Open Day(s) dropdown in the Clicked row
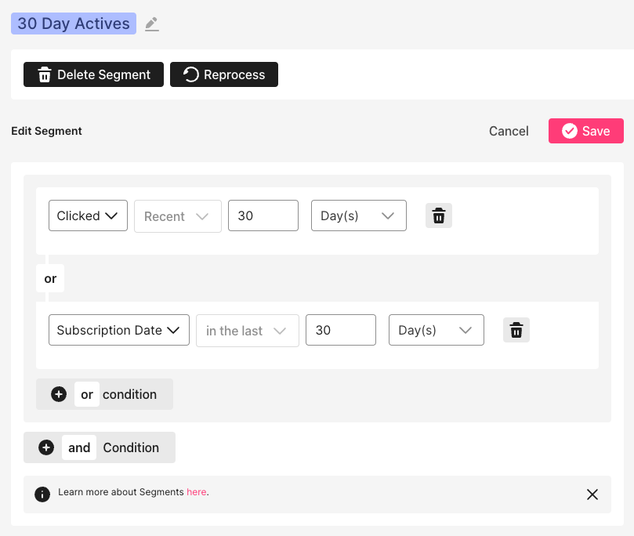634x536 pixels. pyautogui.click(x=358, y=216)
